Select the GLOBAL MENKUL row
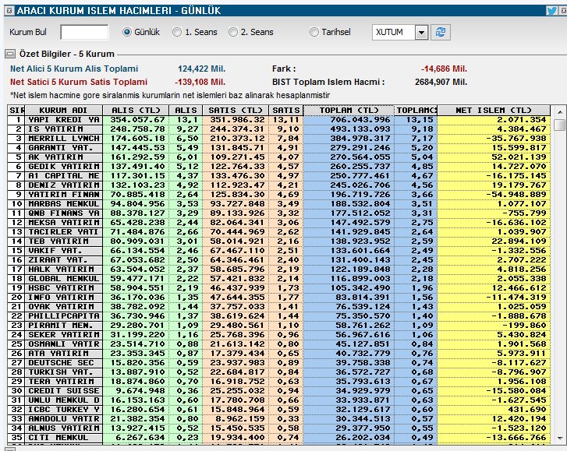 click(x=278, y=279)
